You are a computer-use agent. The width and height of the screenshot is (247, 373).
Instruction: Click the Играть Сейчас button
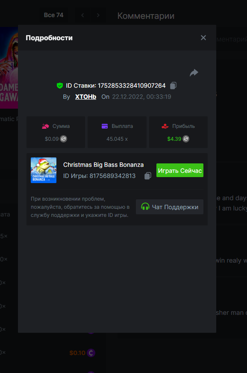coord(180,170)
